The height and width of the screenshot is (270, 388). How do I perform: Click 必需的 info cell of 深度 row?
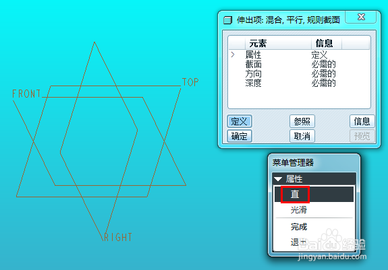click(323, 83)
